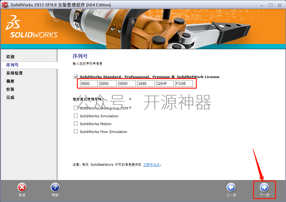Click the 序列号 page heading
This screenshot has width=286, height=202.
80,56
